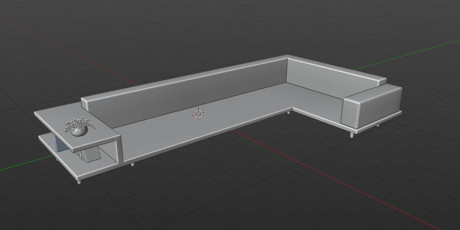The width and height of the screenshot is (460, 230).
Task: Click the 3D cursor crosshair on the seat
Action: click(x=198, y=114)
